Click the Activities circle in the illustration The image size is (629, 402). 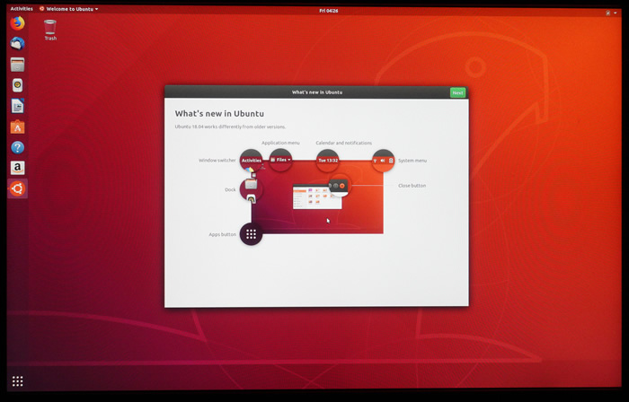pos(251,160)
